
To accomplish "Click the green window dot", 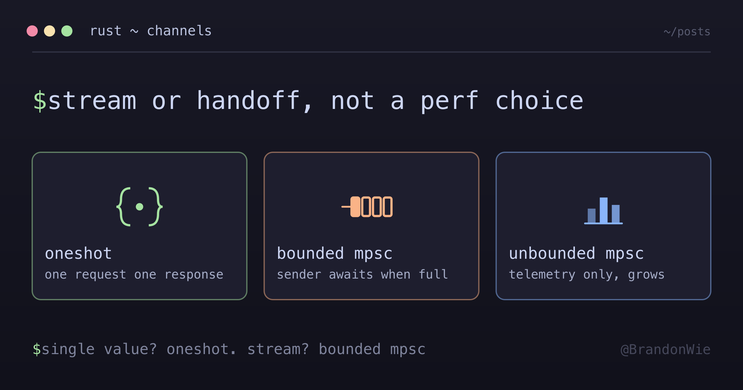I will pyautogui.click(x=67, y=31).
